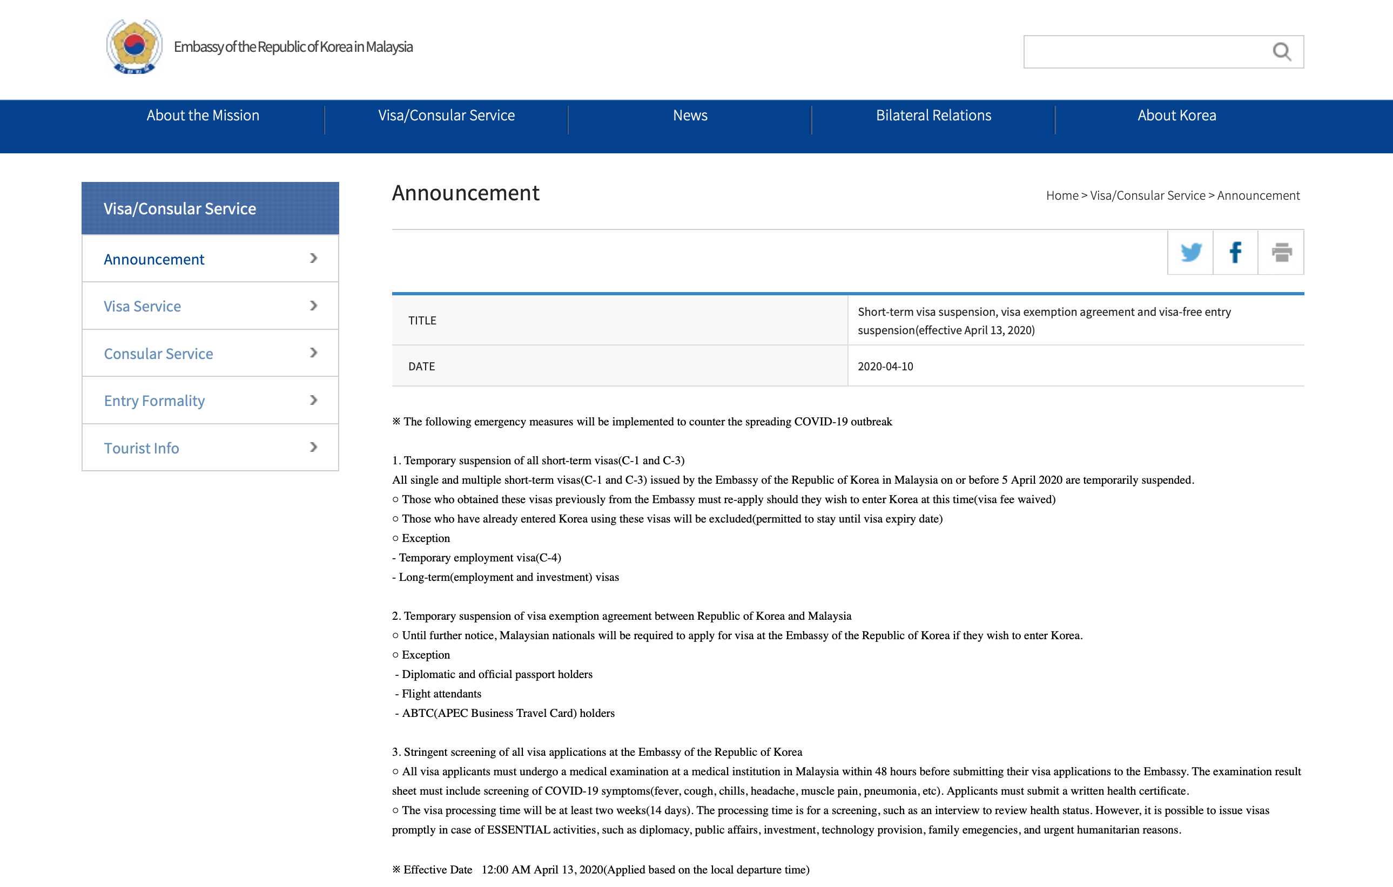The width and height of the screenshot is (1393, 887).
Task: Click heading '2. Temporary suspension of visa exemption agreement'
Action: click(x=622, y=616)
